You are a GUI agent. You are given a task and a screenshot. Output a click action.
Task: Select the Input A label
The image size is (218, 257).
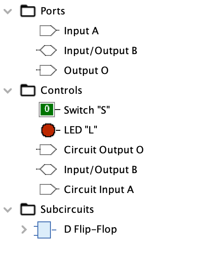coord(82,31)
